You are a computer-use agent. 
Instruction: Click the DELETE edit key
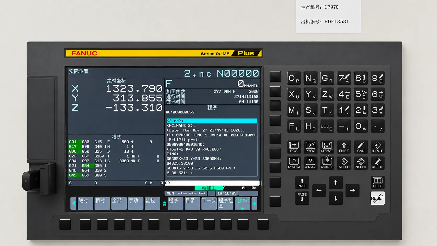[x=377, y=163]
